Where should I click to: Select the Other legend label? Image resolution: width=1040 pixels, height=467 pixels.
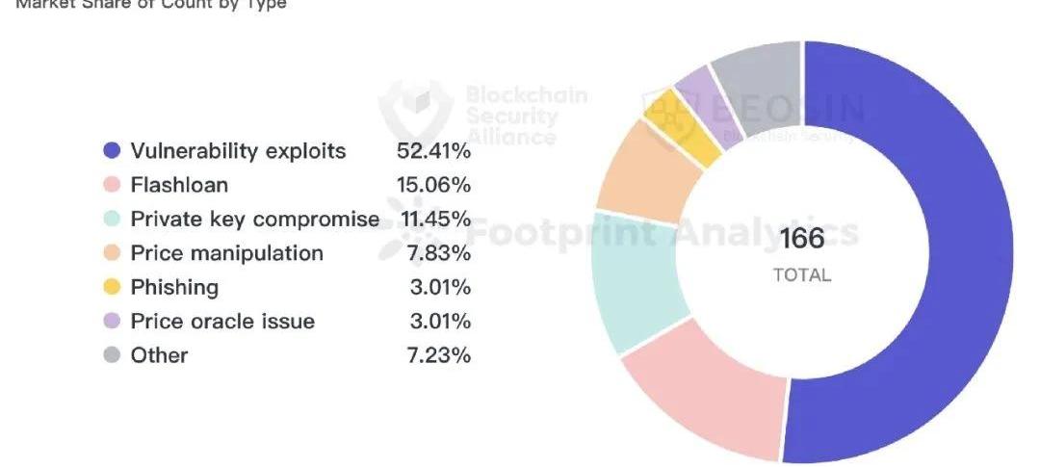click(159, 355)
